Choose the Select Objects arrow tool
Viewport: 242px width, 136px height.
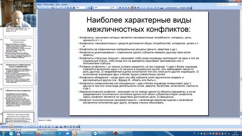pyautogui.click(x=11, y=127)
